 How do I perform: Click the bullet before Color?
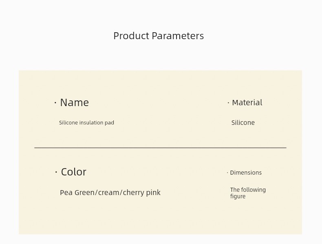tap(56, 172)
